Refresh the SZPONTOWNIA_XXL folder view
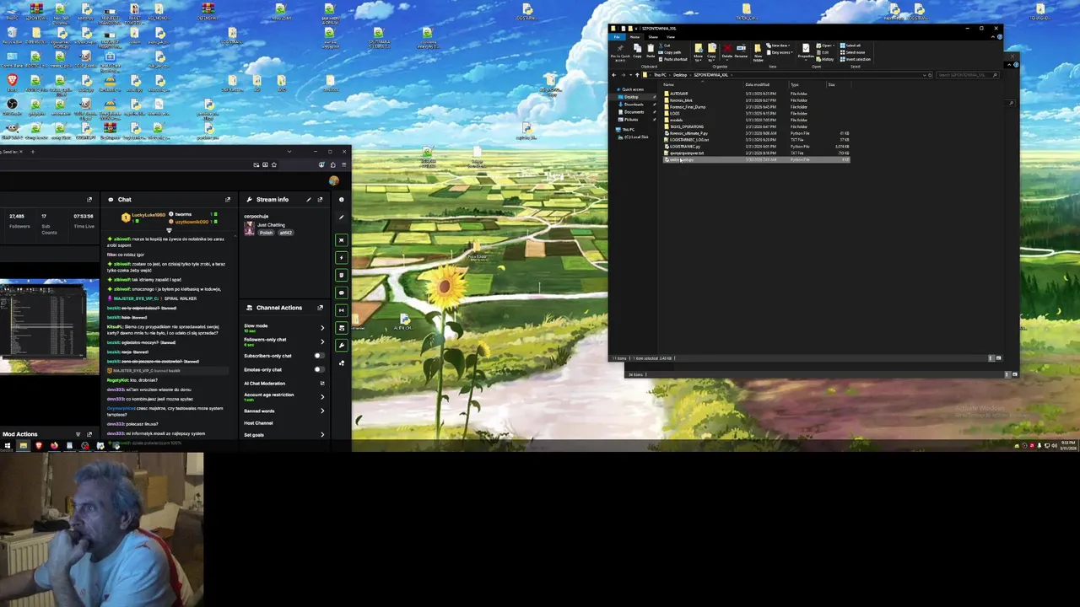Viewport: 1080px width, 607px height. pos(930,75)
